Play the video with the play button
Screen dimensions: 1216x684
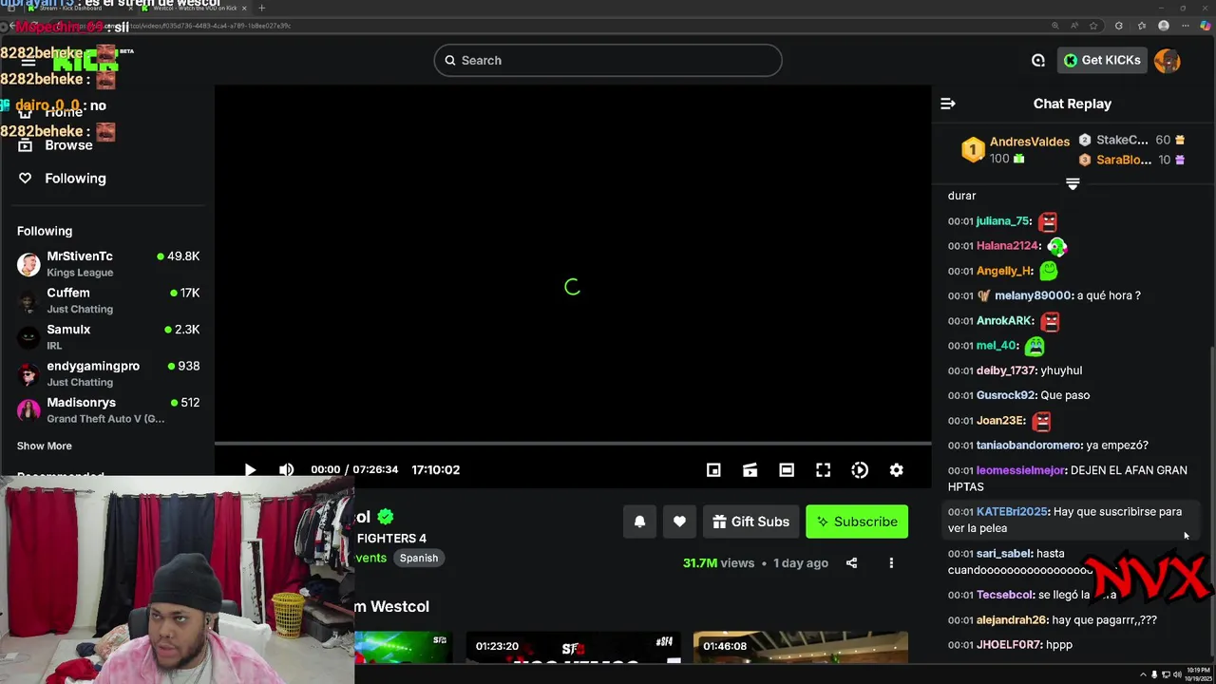250,469
